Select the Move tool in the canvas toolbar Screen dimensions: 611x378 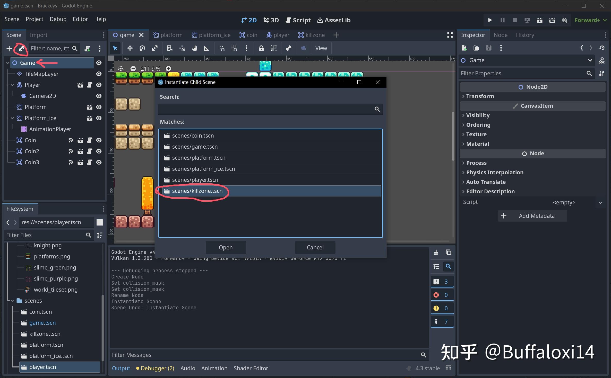tap(130, 48)
